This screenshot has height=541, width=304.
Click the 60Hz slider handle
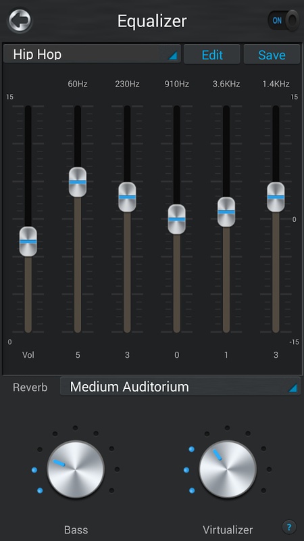pyautogui.click(x=78, y=182)
